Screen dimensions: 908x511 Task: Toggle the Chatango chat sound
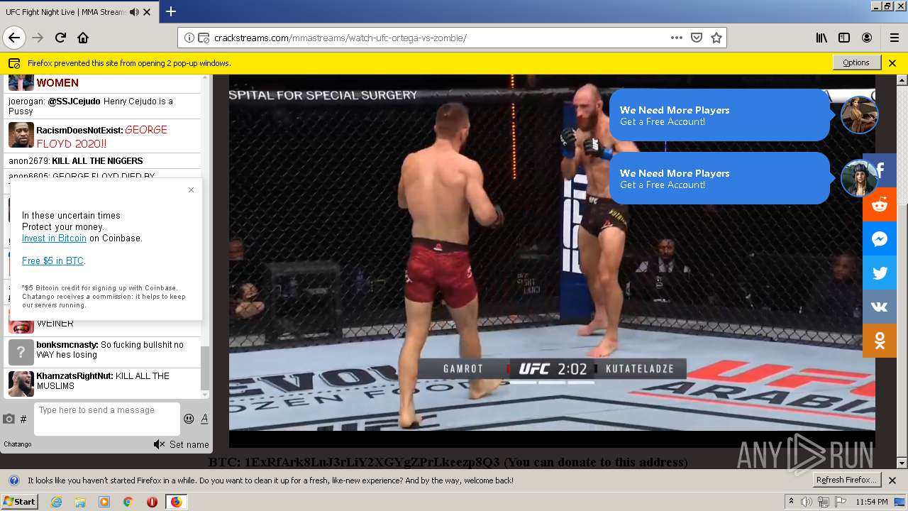coord(159,444)
